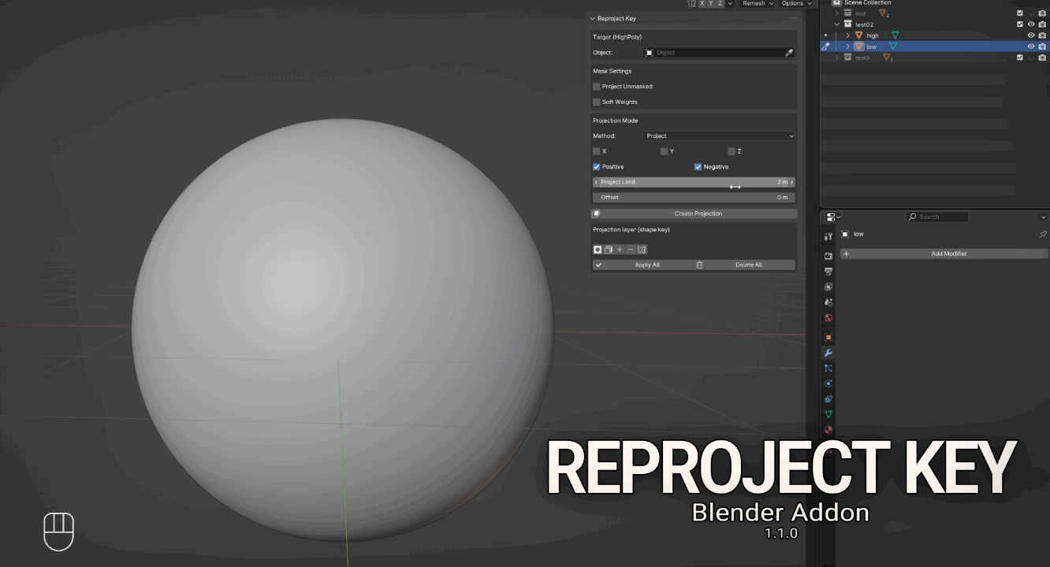Viewport: 1050px width, 567px height.
Task: Open the Render properties tab
Action: [828, 256]
